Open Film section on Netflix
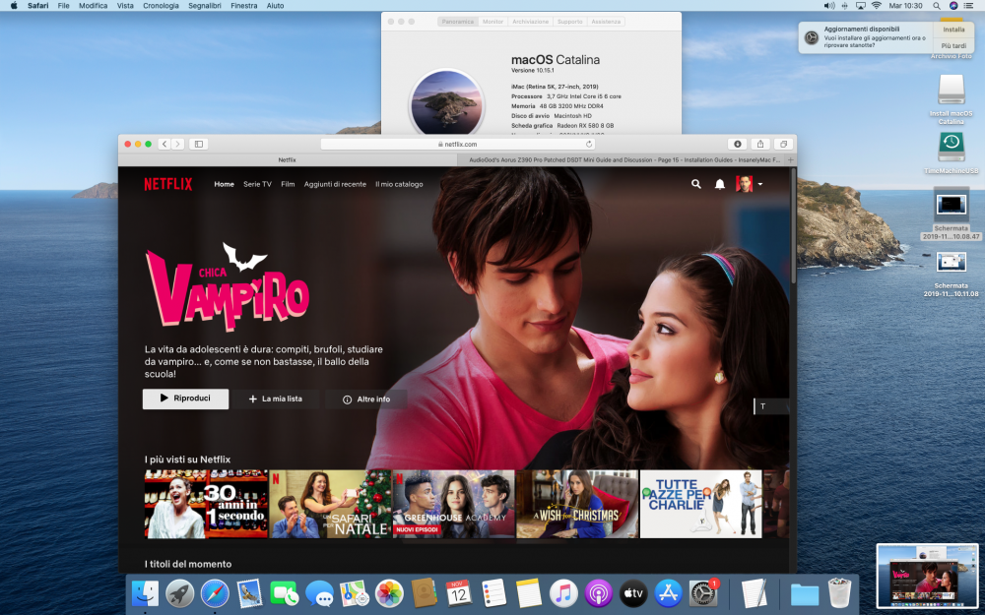 click(x=288, y=184)
